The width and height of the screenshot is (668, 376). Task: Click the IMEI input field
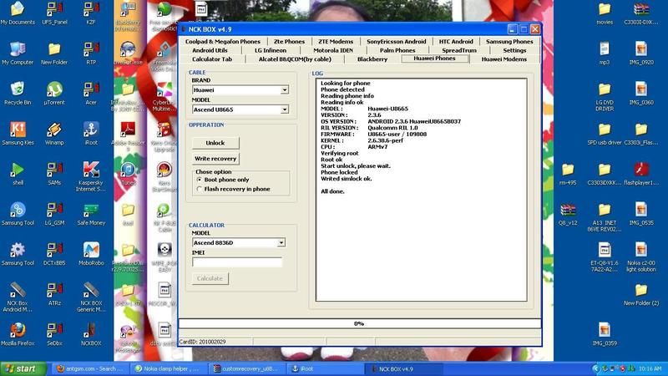coord(237,262)
